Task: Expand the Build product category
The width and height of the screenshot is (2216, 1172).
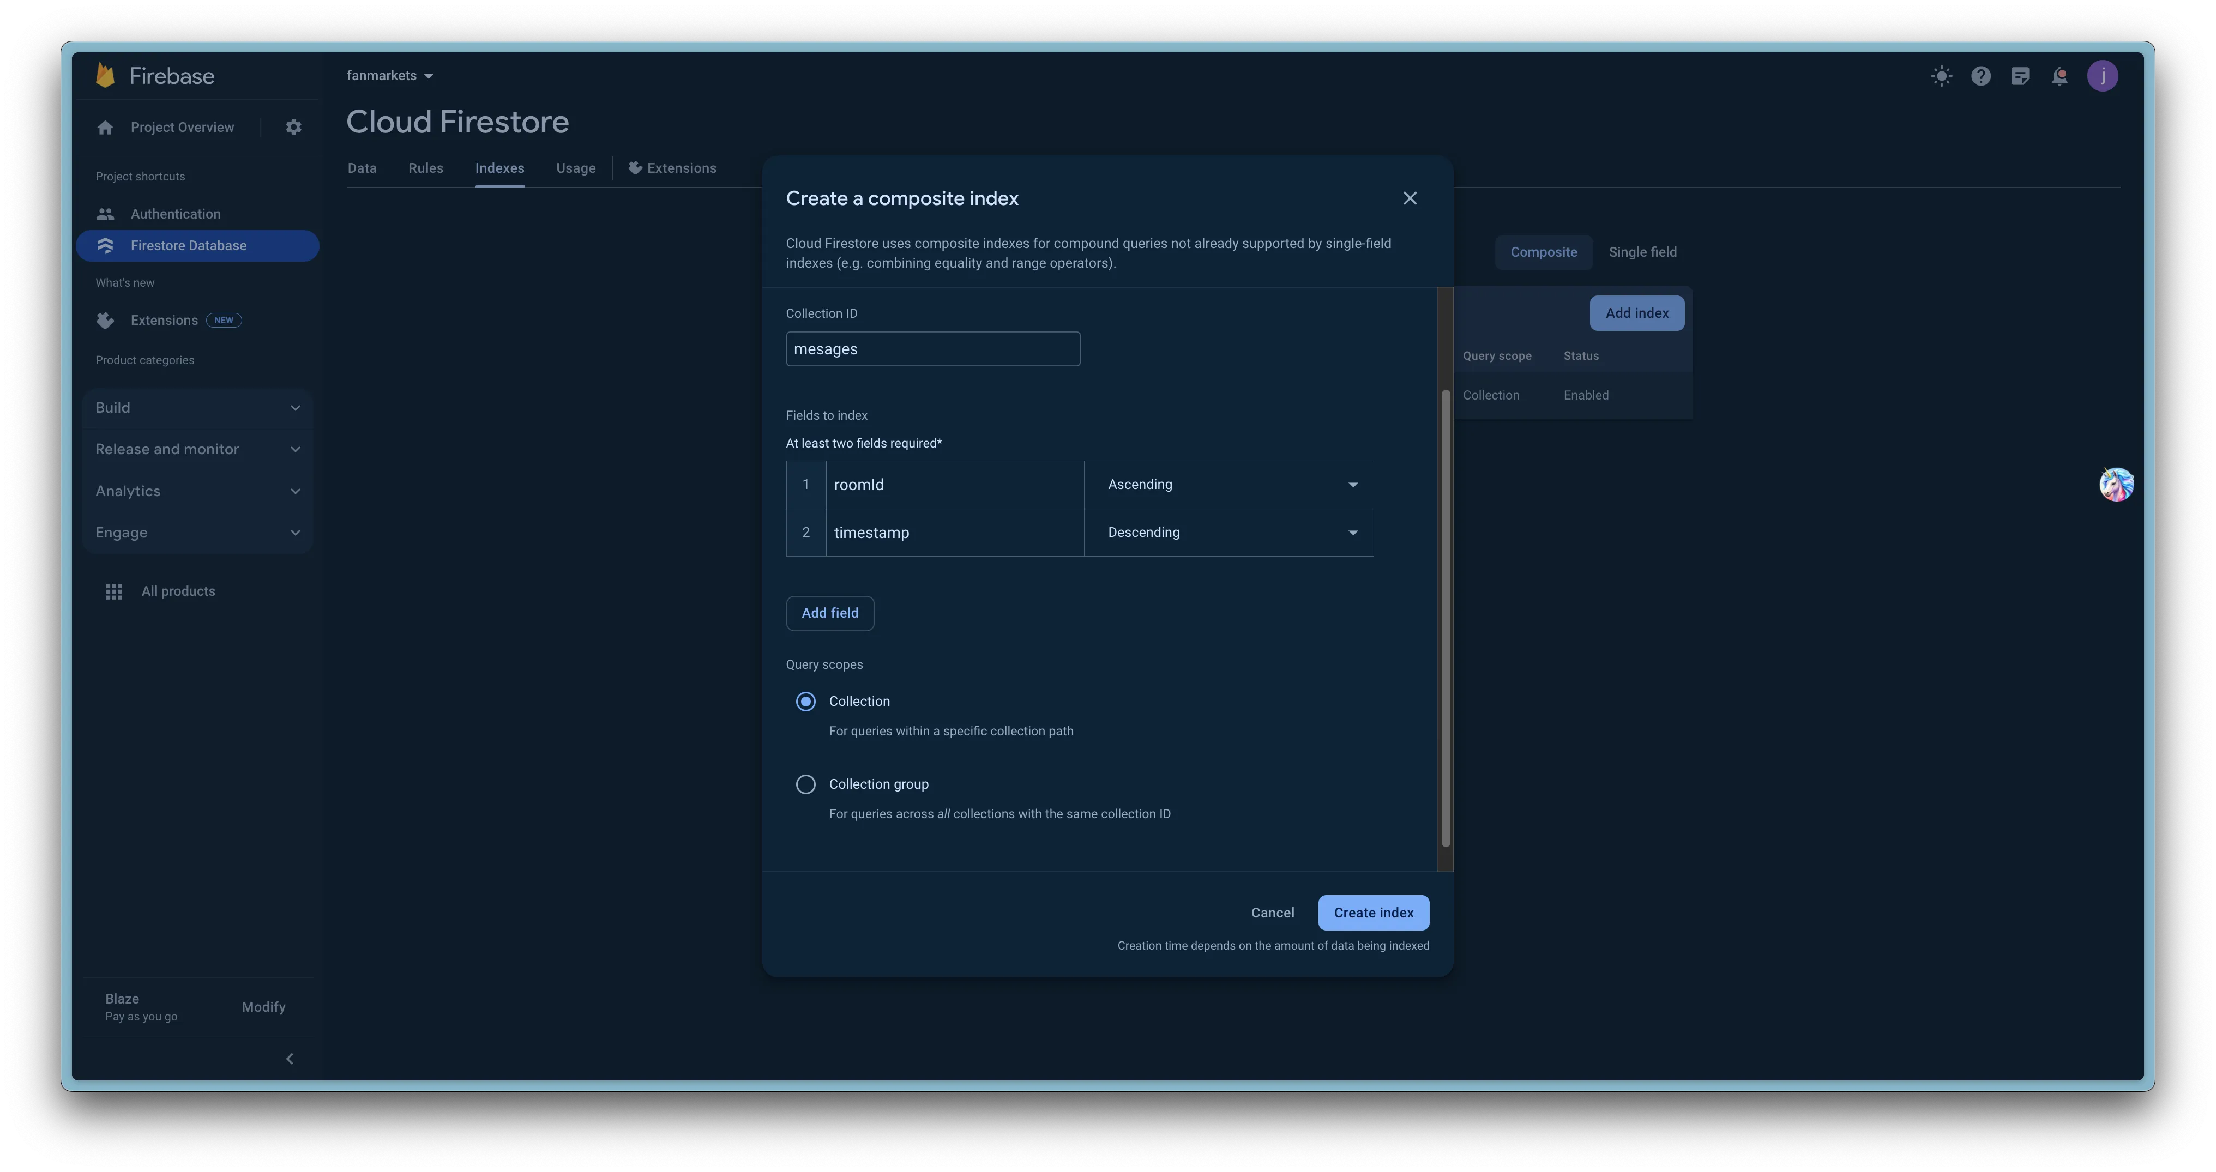Action: (197, 408)
